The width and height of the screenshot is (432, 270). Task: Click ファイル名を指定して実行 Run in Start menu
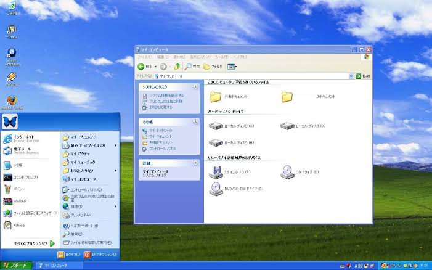(x=89, y=243)
